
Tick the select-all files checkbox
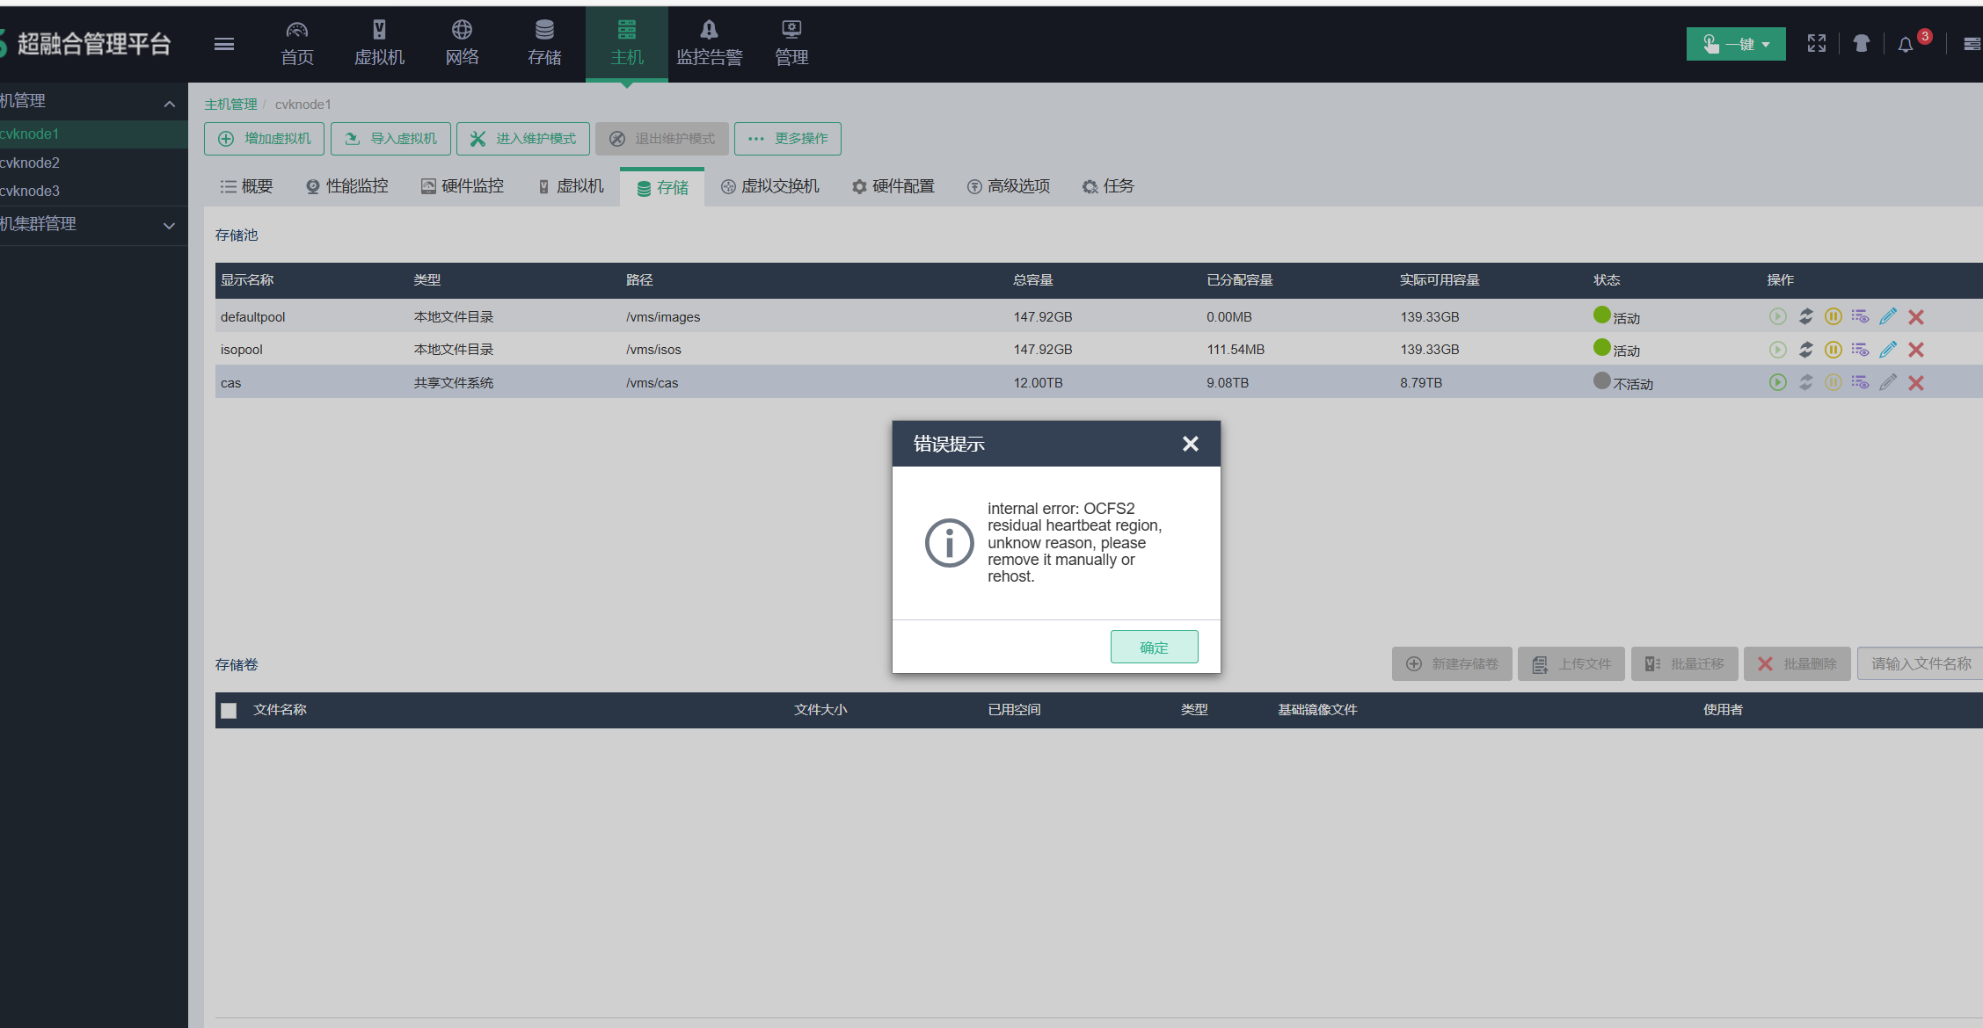click(229, 710)
